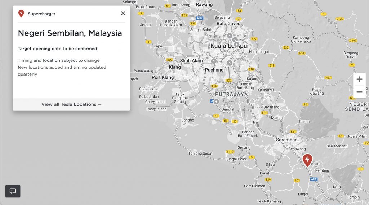Viewport: 369px width, 205px height.
Task: Click the Negeri Sembilan, Malaysia heading
Action: click(x=70, y=33)
